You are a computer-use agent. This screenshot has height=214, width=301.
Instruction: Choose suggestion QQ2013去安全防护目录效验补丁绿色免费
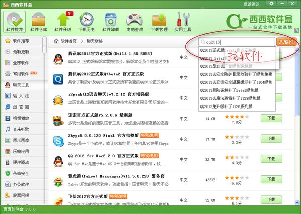[x=236, y=74]
